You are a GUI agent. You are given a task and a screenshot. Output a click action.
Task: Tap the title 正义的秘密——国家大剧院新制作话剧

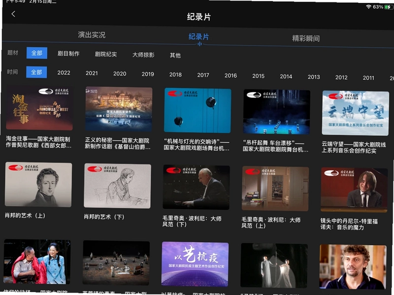tap(118, 143)
